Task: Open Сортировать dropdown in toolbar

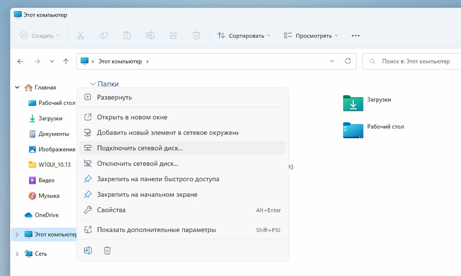Action: click(x=244, y=36)
